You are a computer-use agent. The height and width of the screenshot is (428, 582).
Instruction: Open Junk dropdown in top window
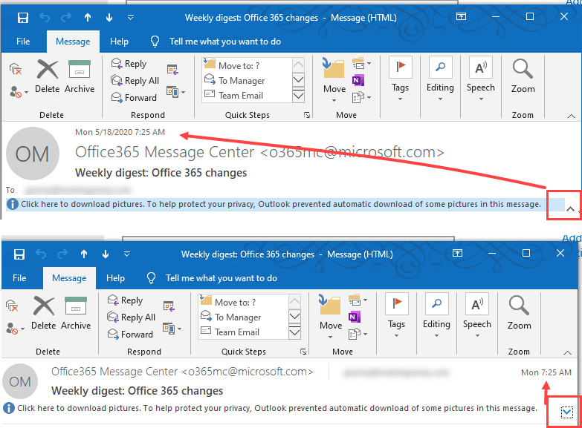click(19, 91)
